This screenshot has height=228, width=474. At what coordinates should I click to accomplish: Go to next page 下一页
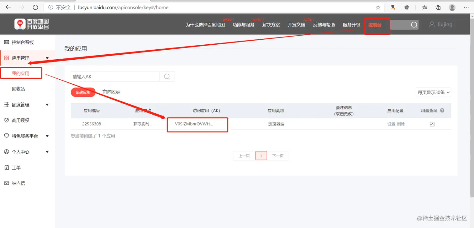(x=278, y=156)
